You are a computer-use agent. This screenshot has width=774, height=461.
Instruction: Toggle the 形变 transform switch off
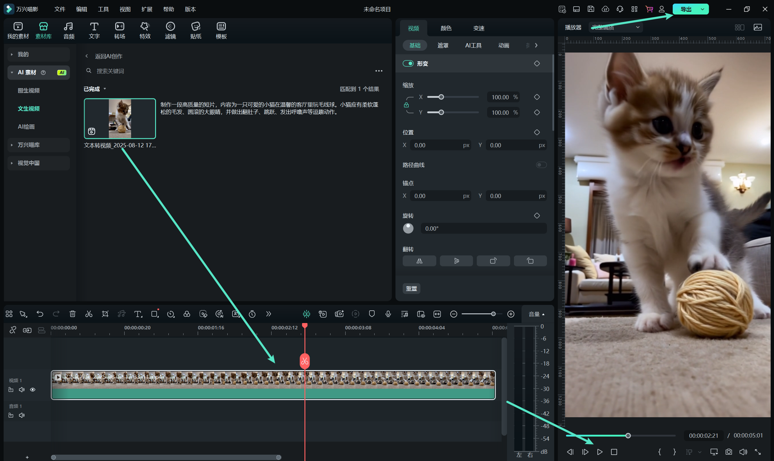[408, 63]
